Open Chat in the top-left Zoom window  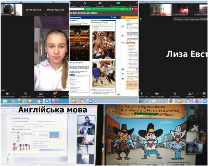[55, 95]
